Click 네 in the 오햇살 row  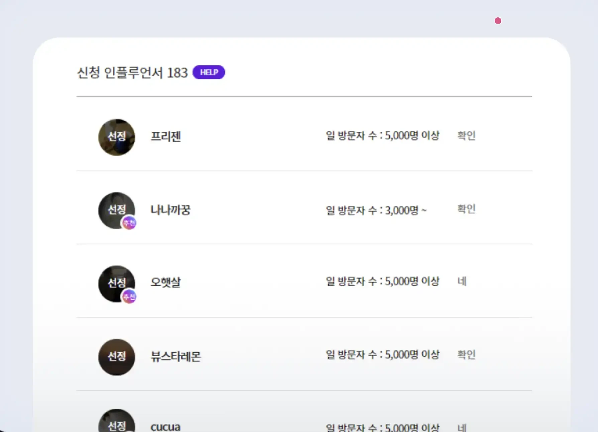click(462, 281)
